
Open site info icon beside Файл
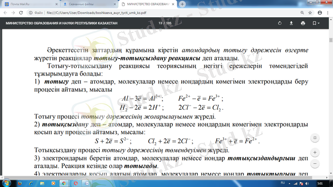30,13
